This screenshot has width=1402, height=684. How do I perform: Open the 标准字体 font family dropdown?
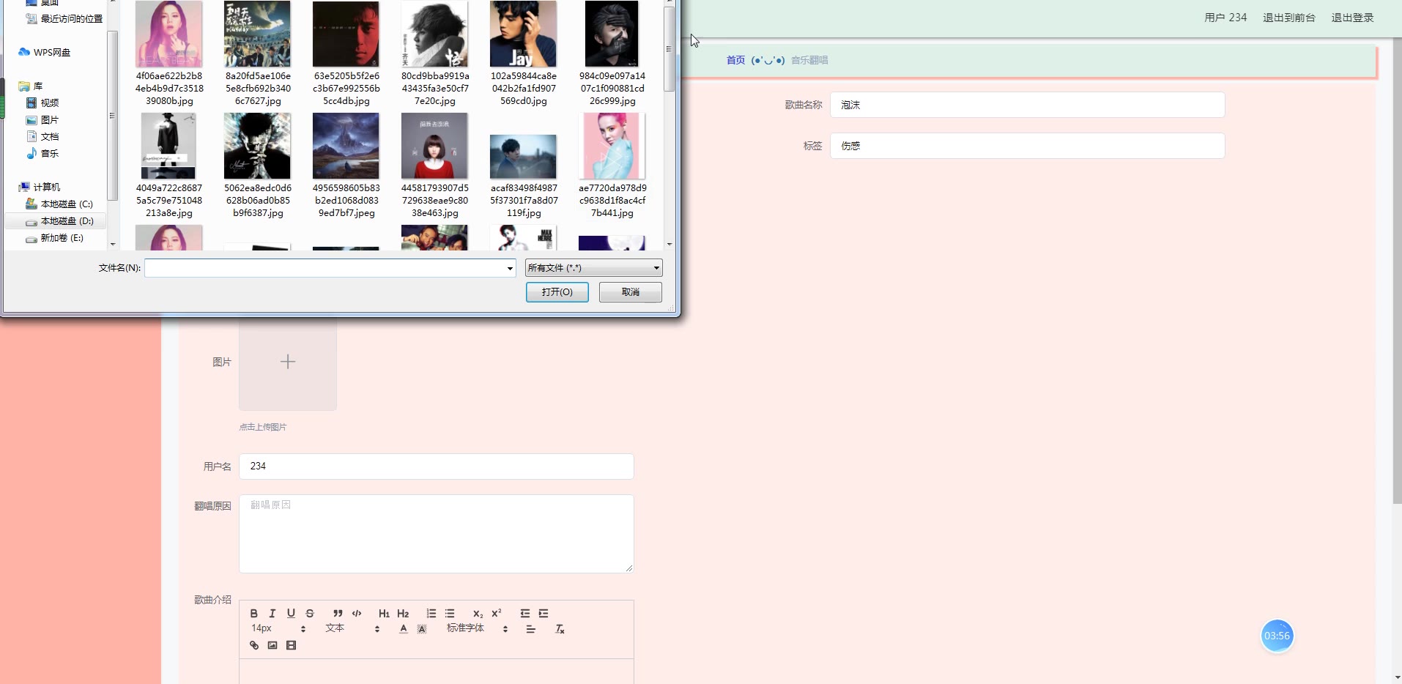click(477, 628)
